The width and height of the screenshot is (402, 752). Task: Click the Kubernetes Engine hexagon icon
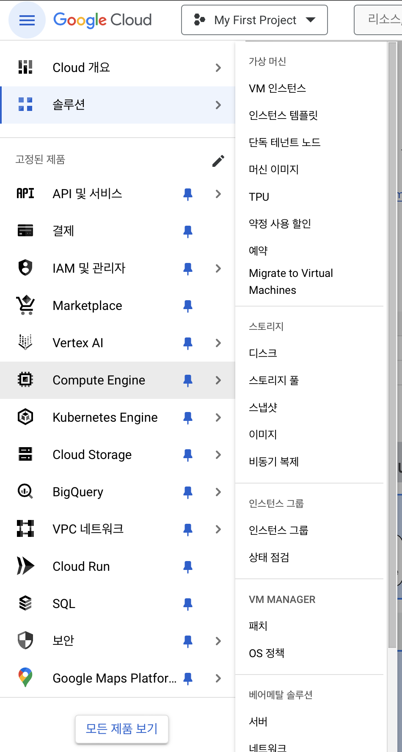tap(25, 417)
